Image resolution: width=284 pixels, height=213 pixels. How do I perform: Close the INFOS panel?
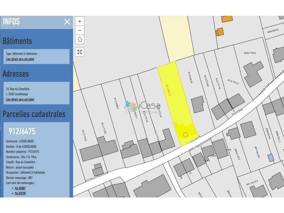(x=67, y=22)
